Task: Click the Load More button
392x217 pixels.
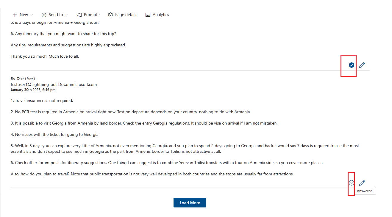Action: pos(190,203)
